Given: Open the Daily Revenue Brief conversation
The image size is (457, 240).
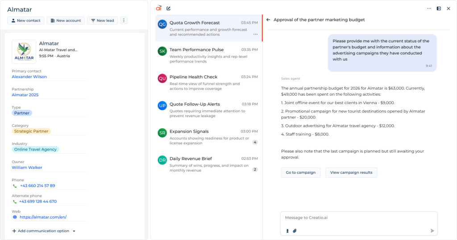Looking at the screenshot, I should click(x=209, y=164).
